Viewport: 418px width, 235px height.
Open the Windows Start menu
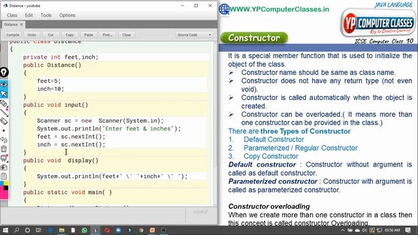(x=5, y=230)
